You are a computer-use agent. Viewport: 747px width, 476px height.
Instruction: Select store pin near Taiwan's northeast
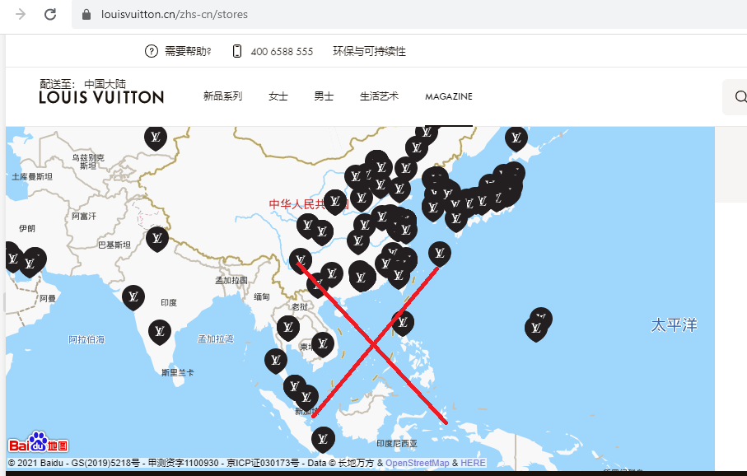[440, 253]
